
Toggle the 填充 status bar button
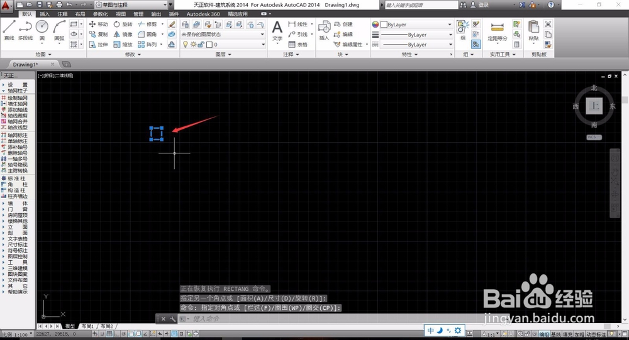(567, 334)
